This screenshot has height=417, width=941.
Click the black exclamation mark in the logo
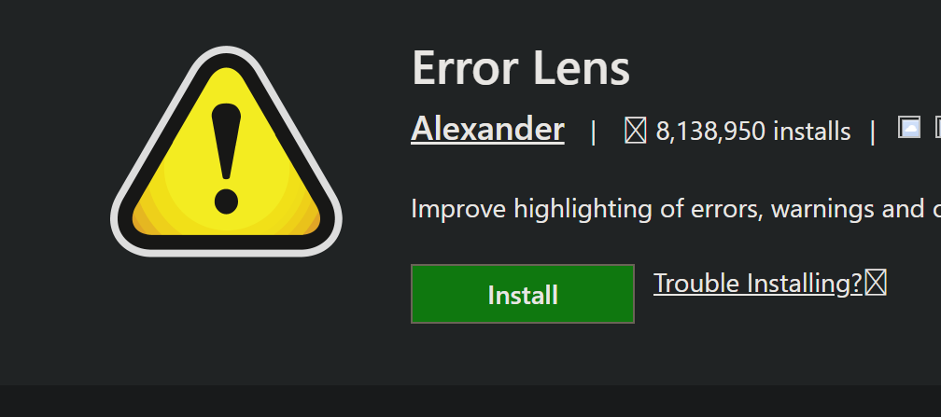click(x=226, y=159)
